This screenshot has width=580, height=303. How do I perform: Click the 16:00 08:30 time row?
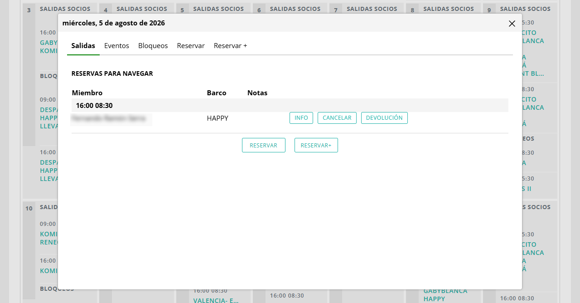(290, 105)
